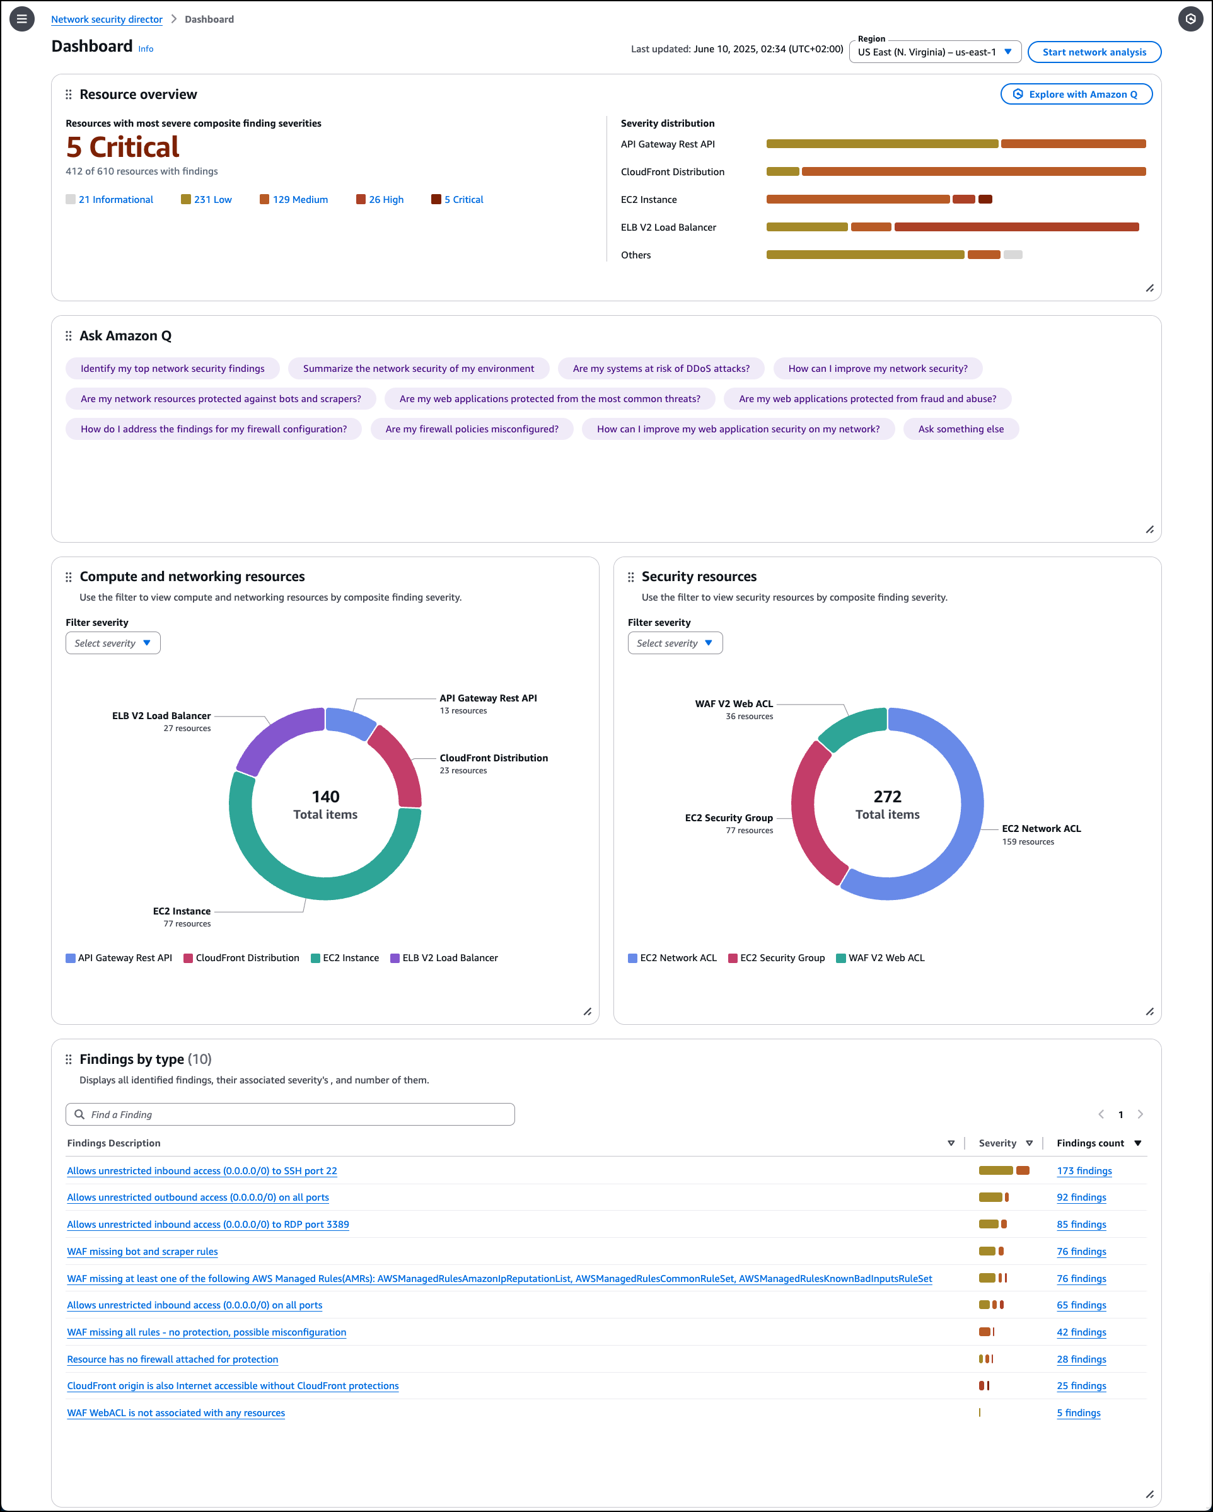Click the Amazon Q hexagon icon top-right
The height and width of the screenshot is (1512, 1213).
(1190, 19)
